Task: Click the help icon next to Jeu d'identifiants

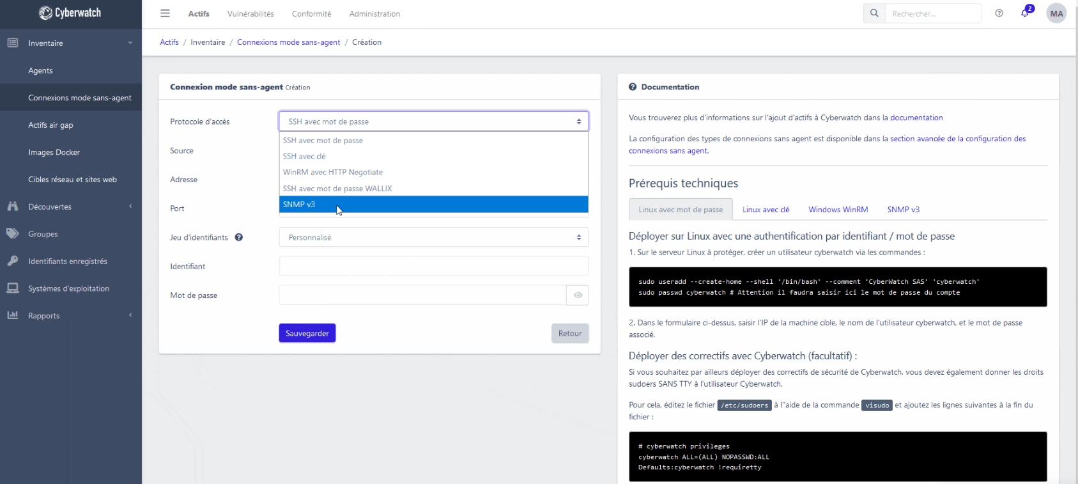Action: pyautogui.click(x=239, y=237)
